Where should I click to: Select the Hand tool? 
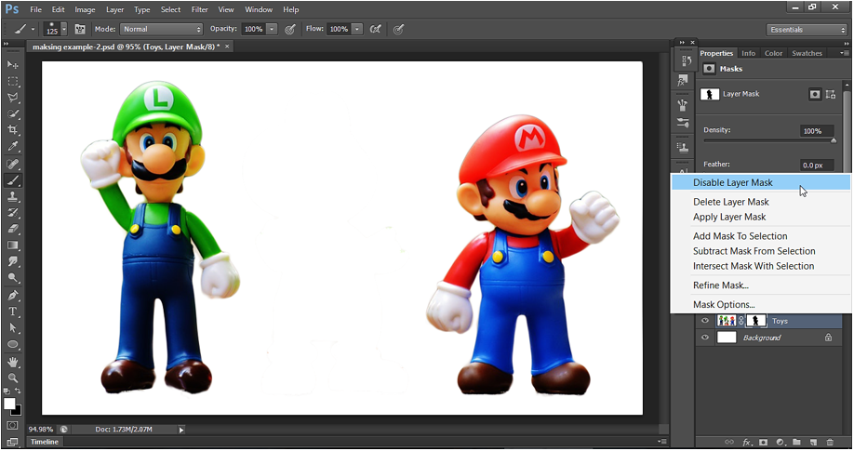coord(12,363)
